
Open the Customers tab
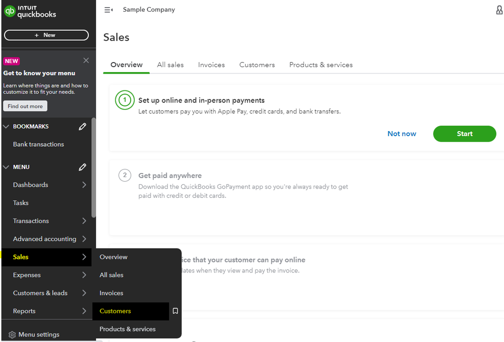257,65
